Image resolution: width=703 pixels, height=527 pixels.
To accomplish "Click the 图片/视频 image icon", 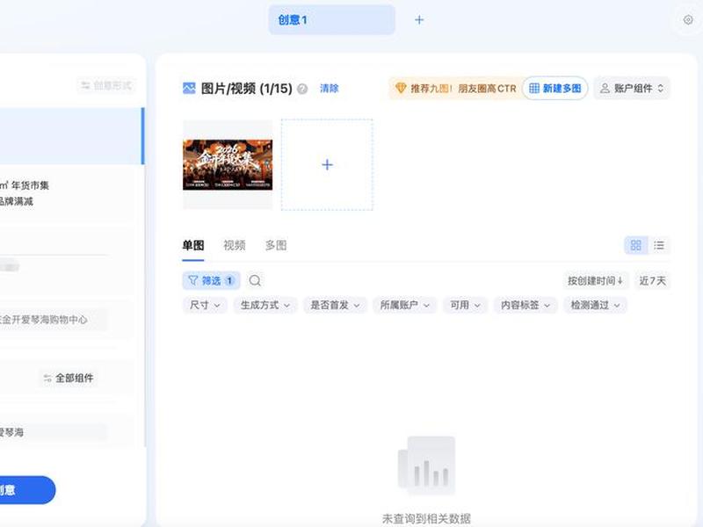I will click(189, 89).
